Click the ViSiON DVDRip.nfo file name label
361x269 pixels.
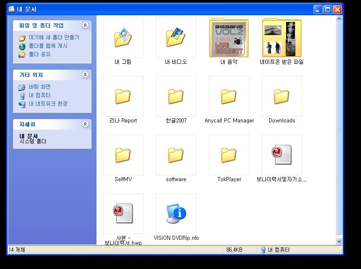(176, 238)
